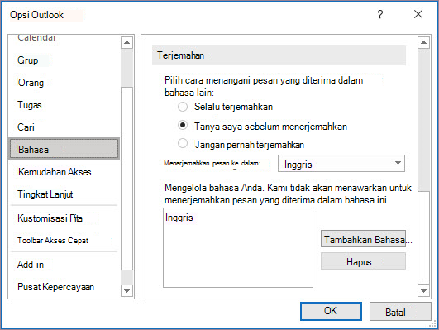Select the Cari category

26,127
